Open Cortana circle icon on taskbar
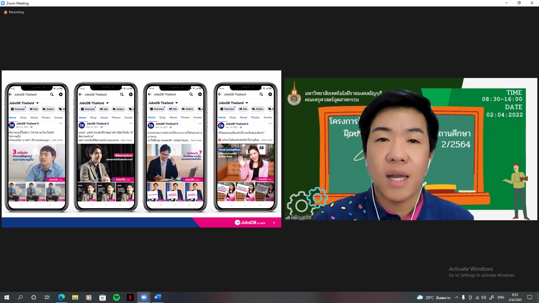 point(34,297)
